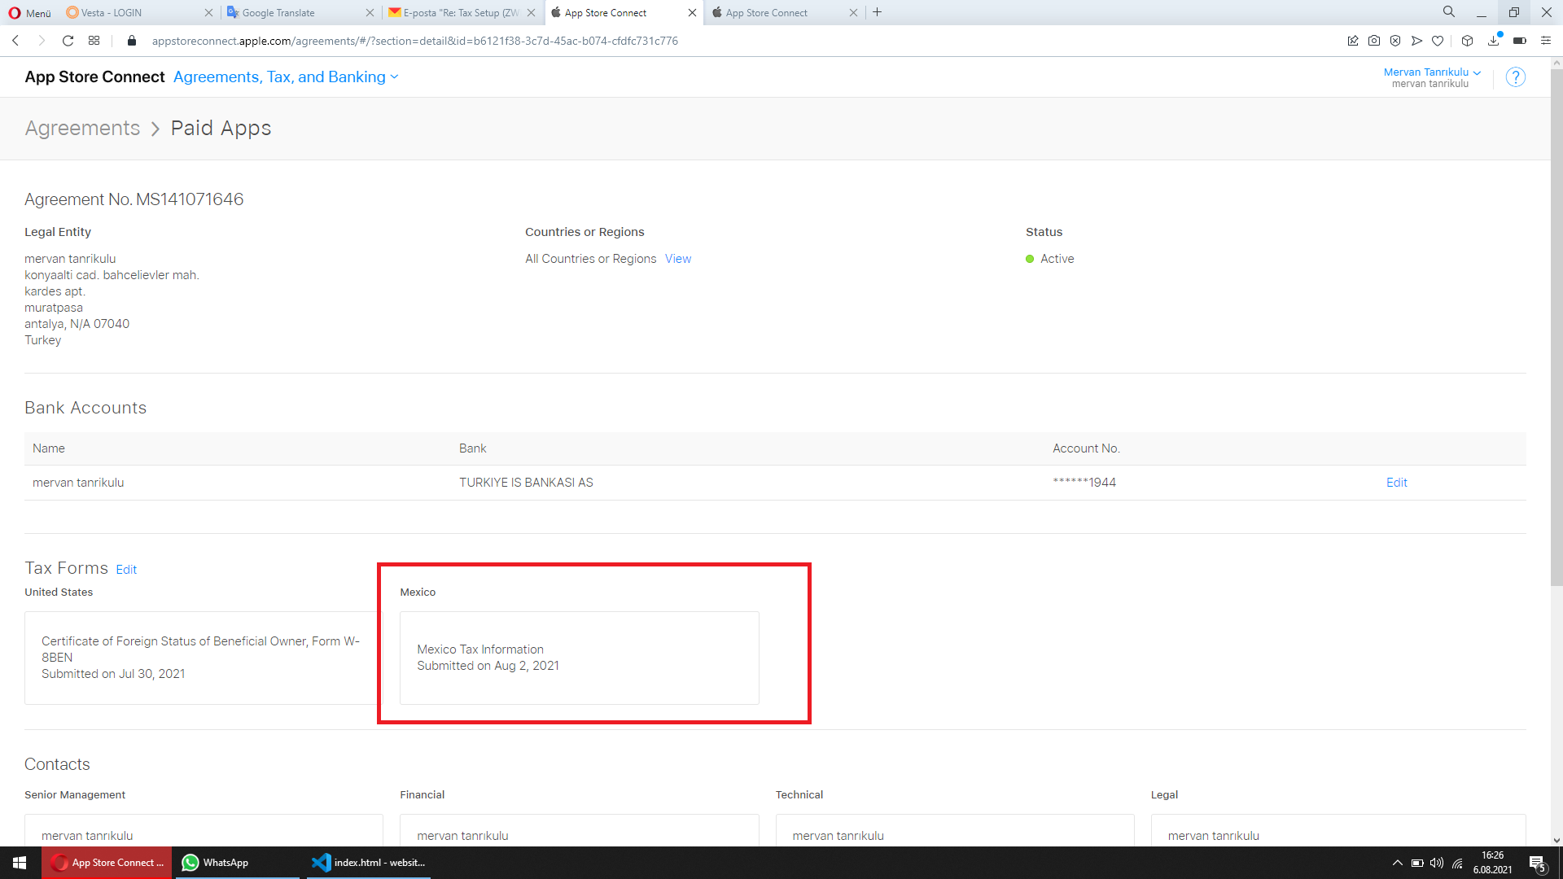Click the App Store Connect logo title
The width and height of the screenshot is (1563, 879).
[94, 77]
